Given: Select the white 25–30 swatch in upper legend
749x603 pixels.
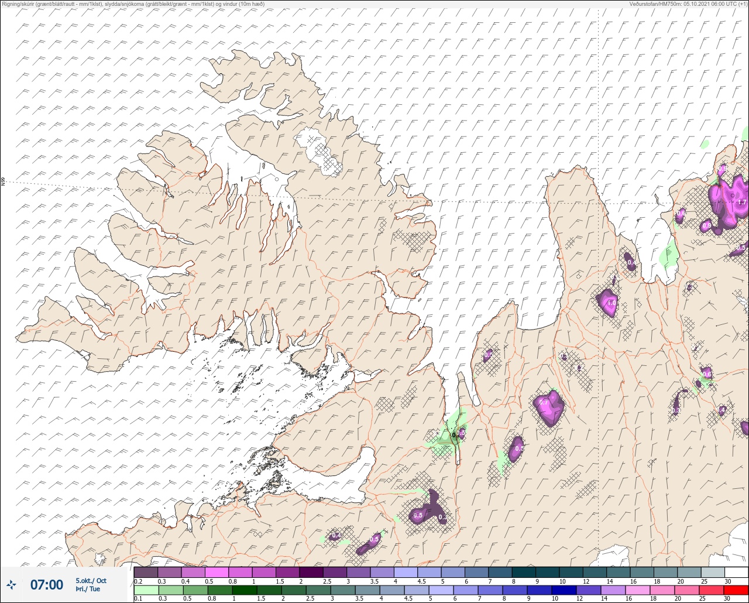Looking at the screenshot, I should 736,572.
